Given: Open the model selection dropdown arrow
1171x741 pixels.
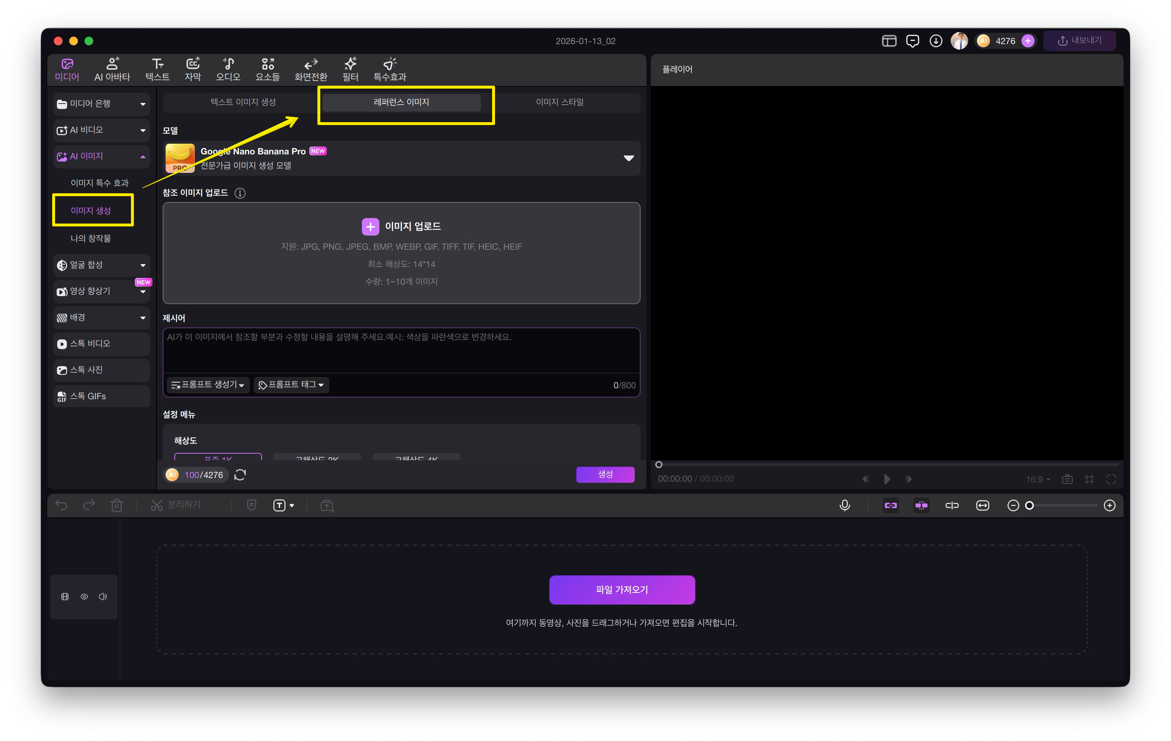Looking at the screenshot, I should [x=628, y=158].
